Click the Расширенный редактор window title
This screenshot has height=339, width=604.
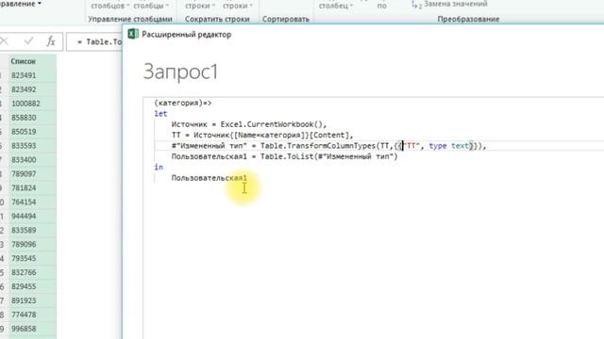coord(187,34)
